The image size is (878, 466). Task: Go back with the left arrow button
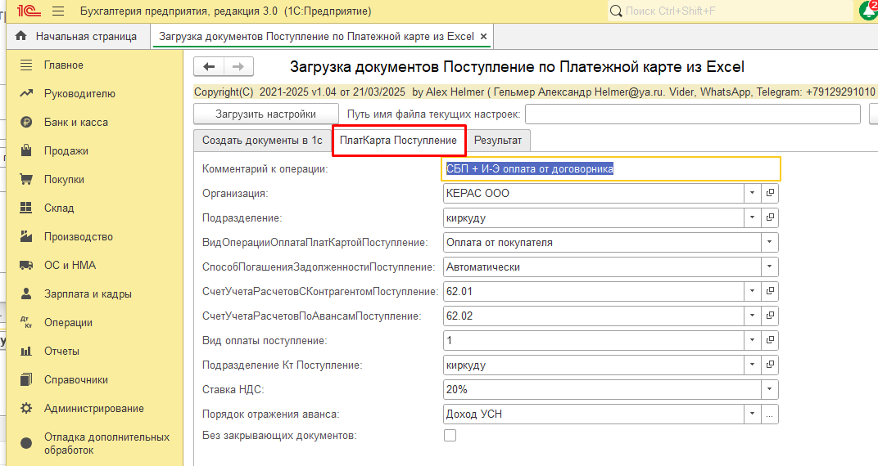[209, 66]
